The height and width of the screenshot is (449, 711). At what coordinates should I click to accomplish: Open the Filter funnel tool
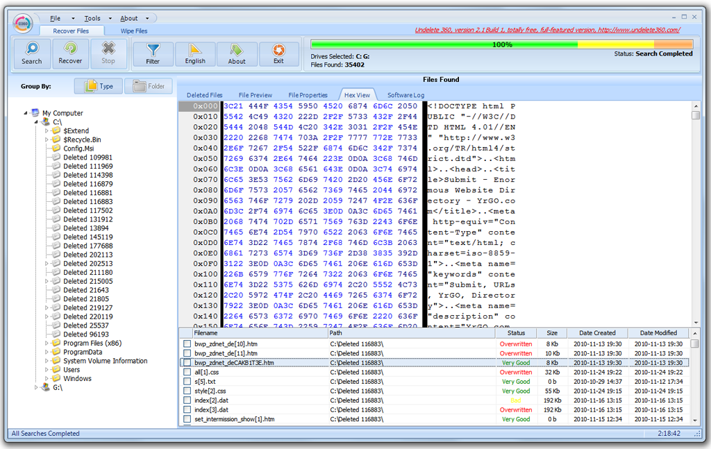153,51
